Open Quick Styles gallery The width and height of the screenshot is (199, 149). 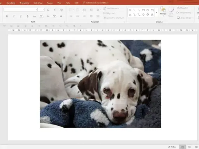(x=171, y=12)
